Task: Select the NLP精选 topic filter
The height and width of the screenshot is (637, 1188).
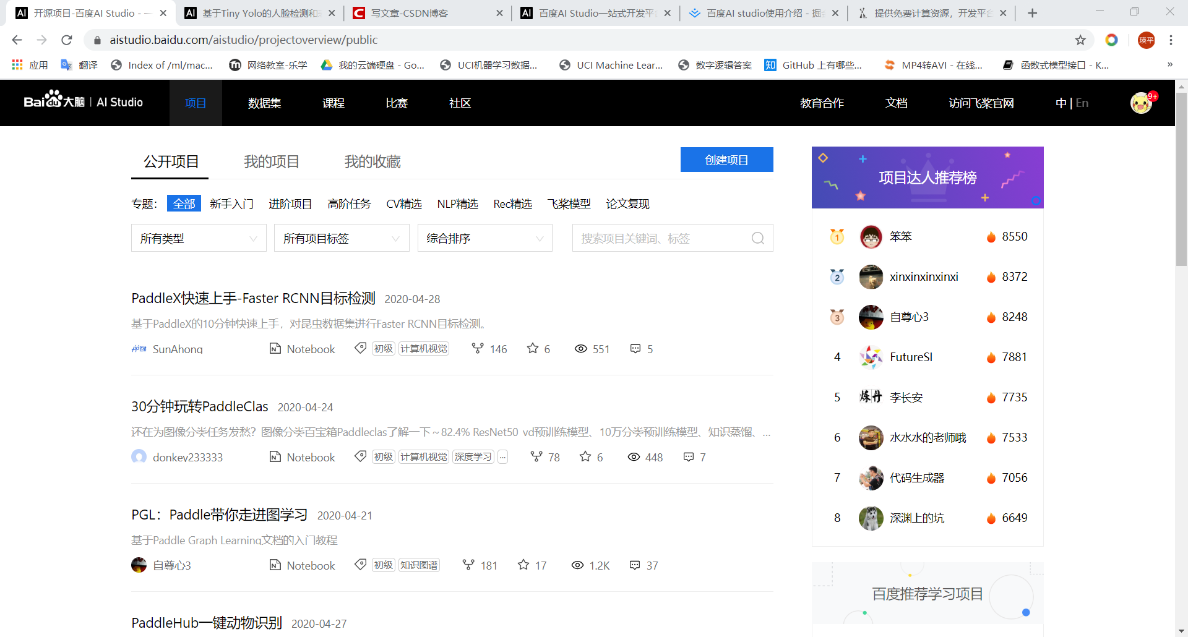Action: coord(457,203)
